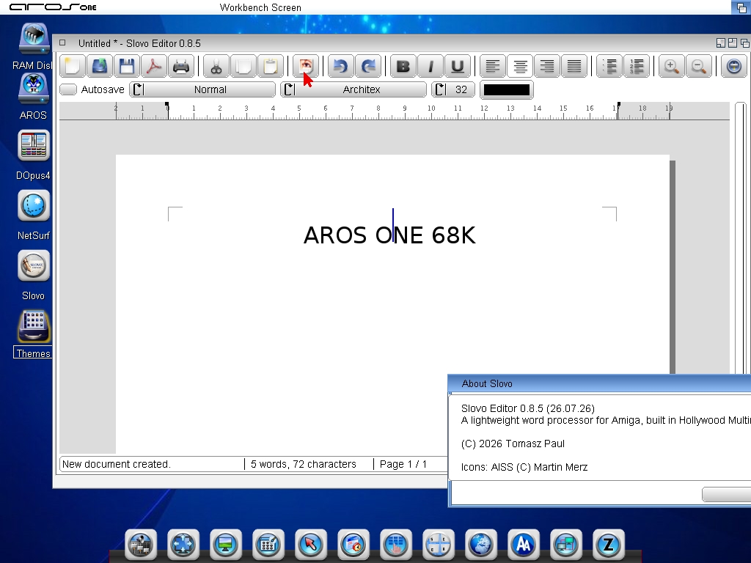Cut selection with scissors icon
The height and width of the screenshot is (563, 751).
pos(216,66)
